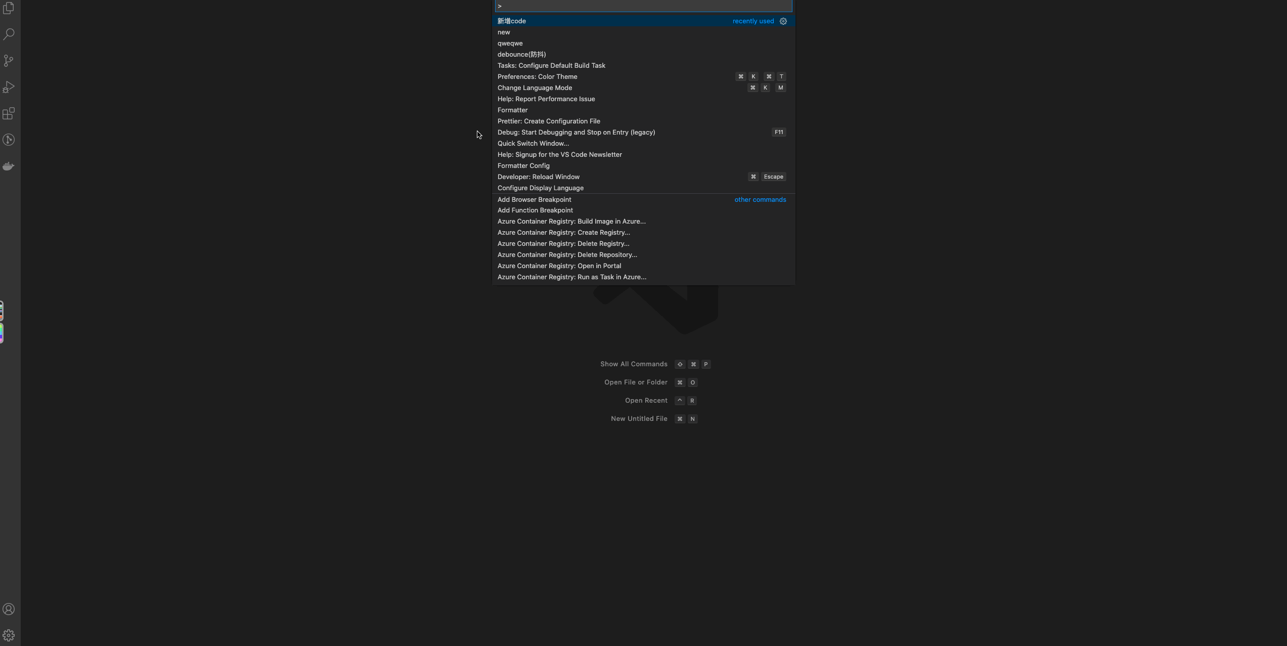Select Change Language Mode command
Viewport: 1287px width, 646px height.
pyautogui.click(x=535, y=88)
